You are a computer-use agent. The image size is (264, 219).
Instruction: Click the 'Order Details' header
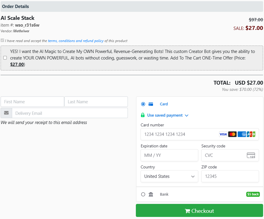coord(15,7)
